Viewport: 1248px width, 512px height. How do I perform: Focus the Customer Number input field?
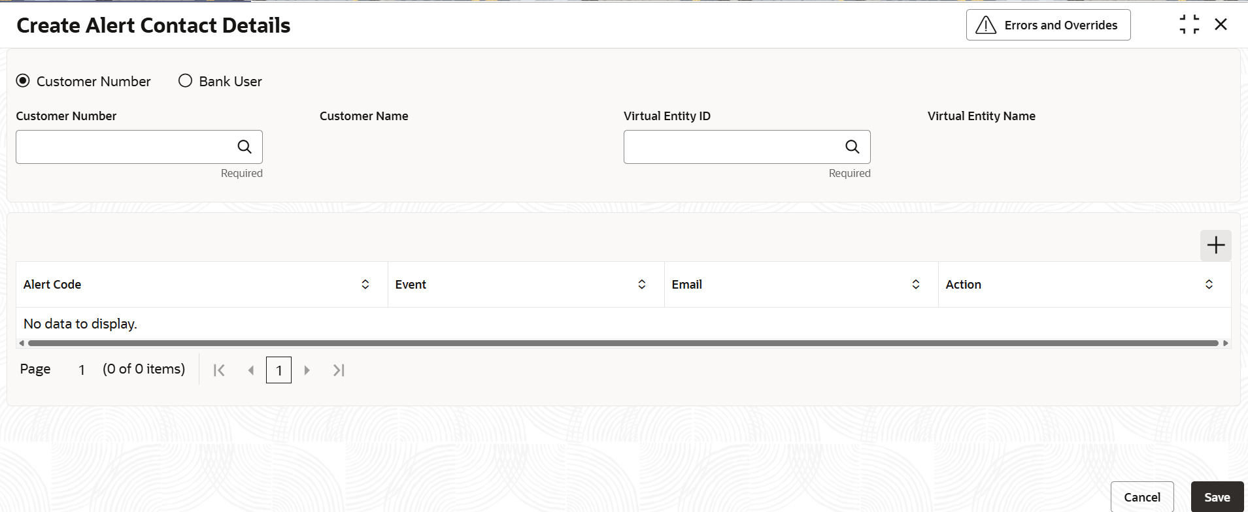(x=124, y=147)
